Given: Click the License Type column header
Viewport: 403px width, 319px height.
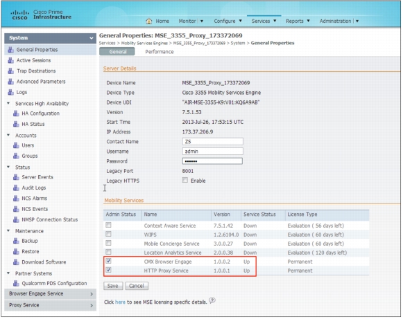Looking at the screenshot, I should pos(302,215).
